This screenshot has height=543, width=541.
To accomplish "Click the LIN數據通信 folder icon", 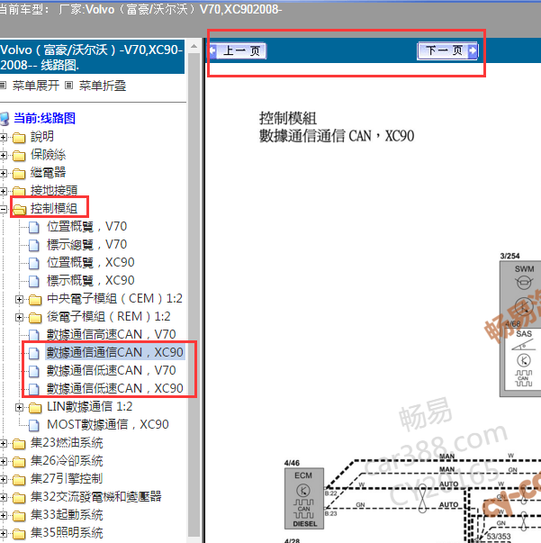I will coord(35,408).
